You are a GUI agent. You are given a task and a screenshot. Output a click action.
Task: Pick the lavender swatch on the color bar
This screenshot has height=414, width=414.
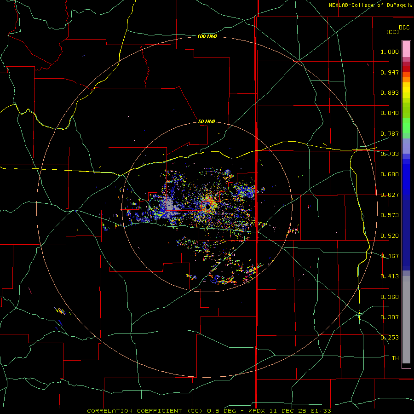pos(406,146)
